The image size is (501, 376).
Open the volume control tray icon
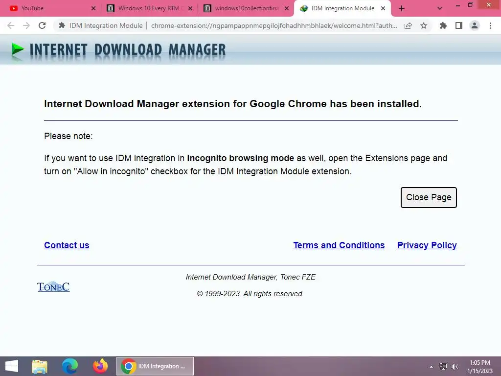[455, 366]
